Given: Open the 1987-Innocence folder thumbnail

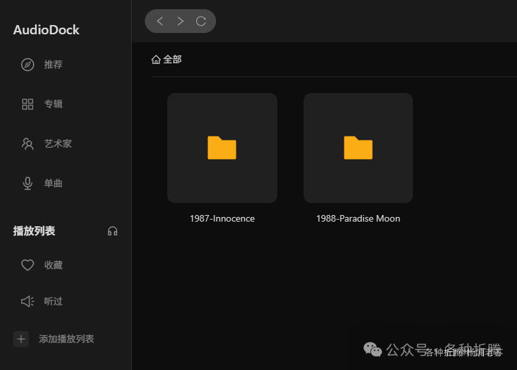Looking at the screenshot, I should tap(222, 148).
